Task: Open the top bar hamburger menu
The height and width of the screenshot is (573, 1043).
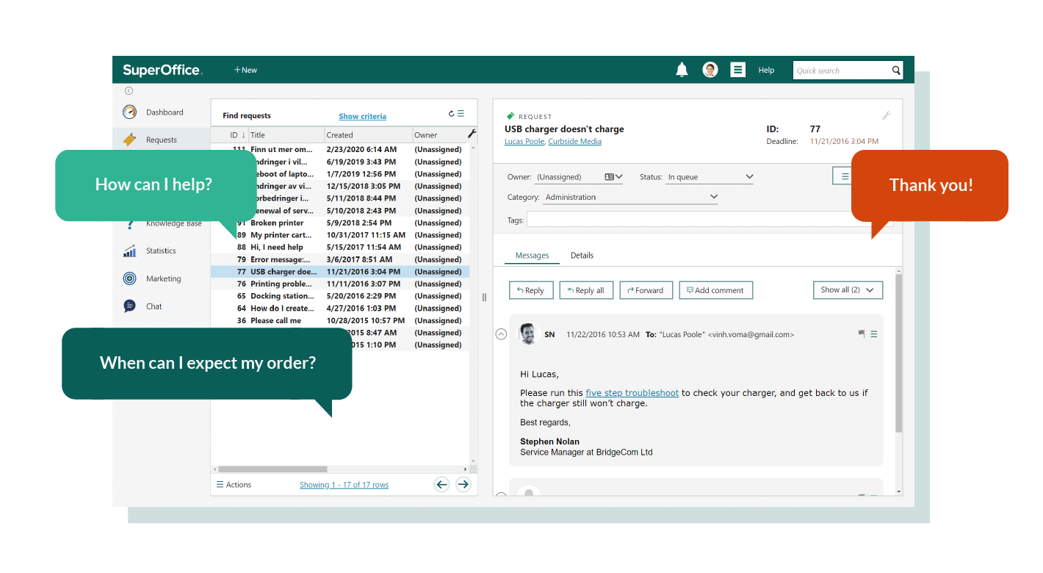Action: click(x=738, y=70)
